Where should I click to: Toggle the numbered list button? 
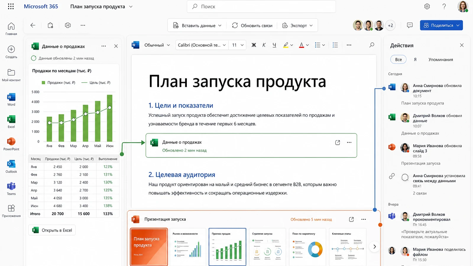(x=335, y=45)
